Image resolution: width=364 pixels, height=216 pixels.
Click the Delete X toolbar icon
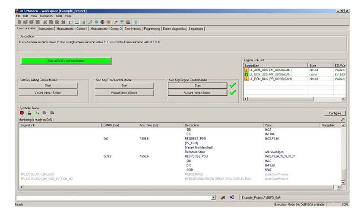click(63, 22)
